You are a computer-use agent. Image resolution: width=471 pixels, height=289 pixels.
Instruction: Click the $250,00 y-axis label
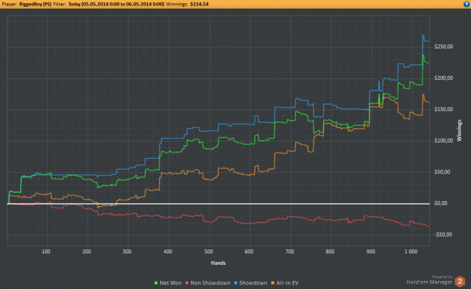click(x=443, y=47)
